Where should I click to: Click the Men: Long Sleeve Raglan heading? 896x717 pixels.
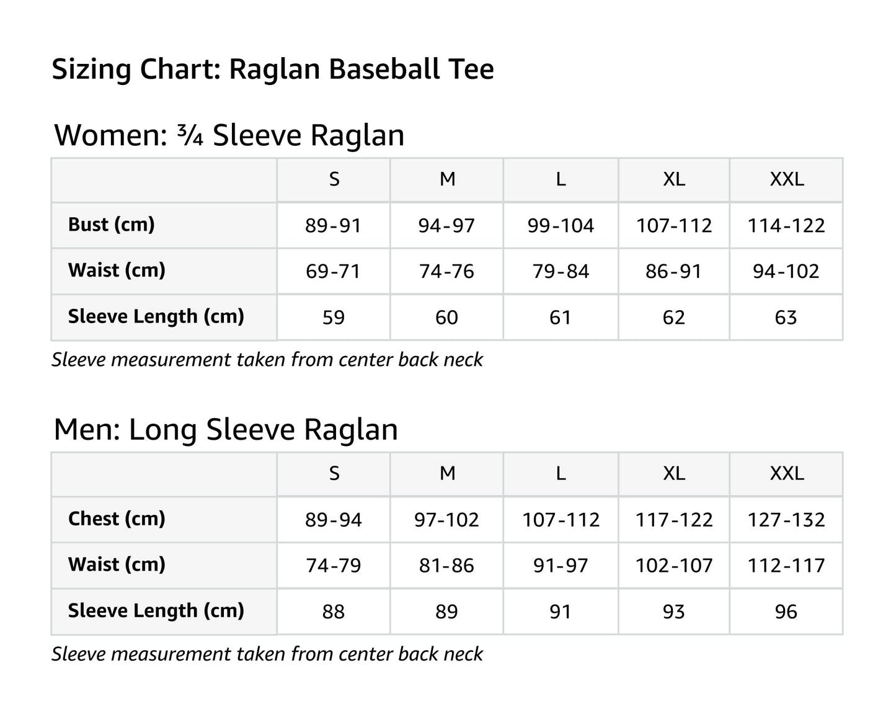point(226,430)
